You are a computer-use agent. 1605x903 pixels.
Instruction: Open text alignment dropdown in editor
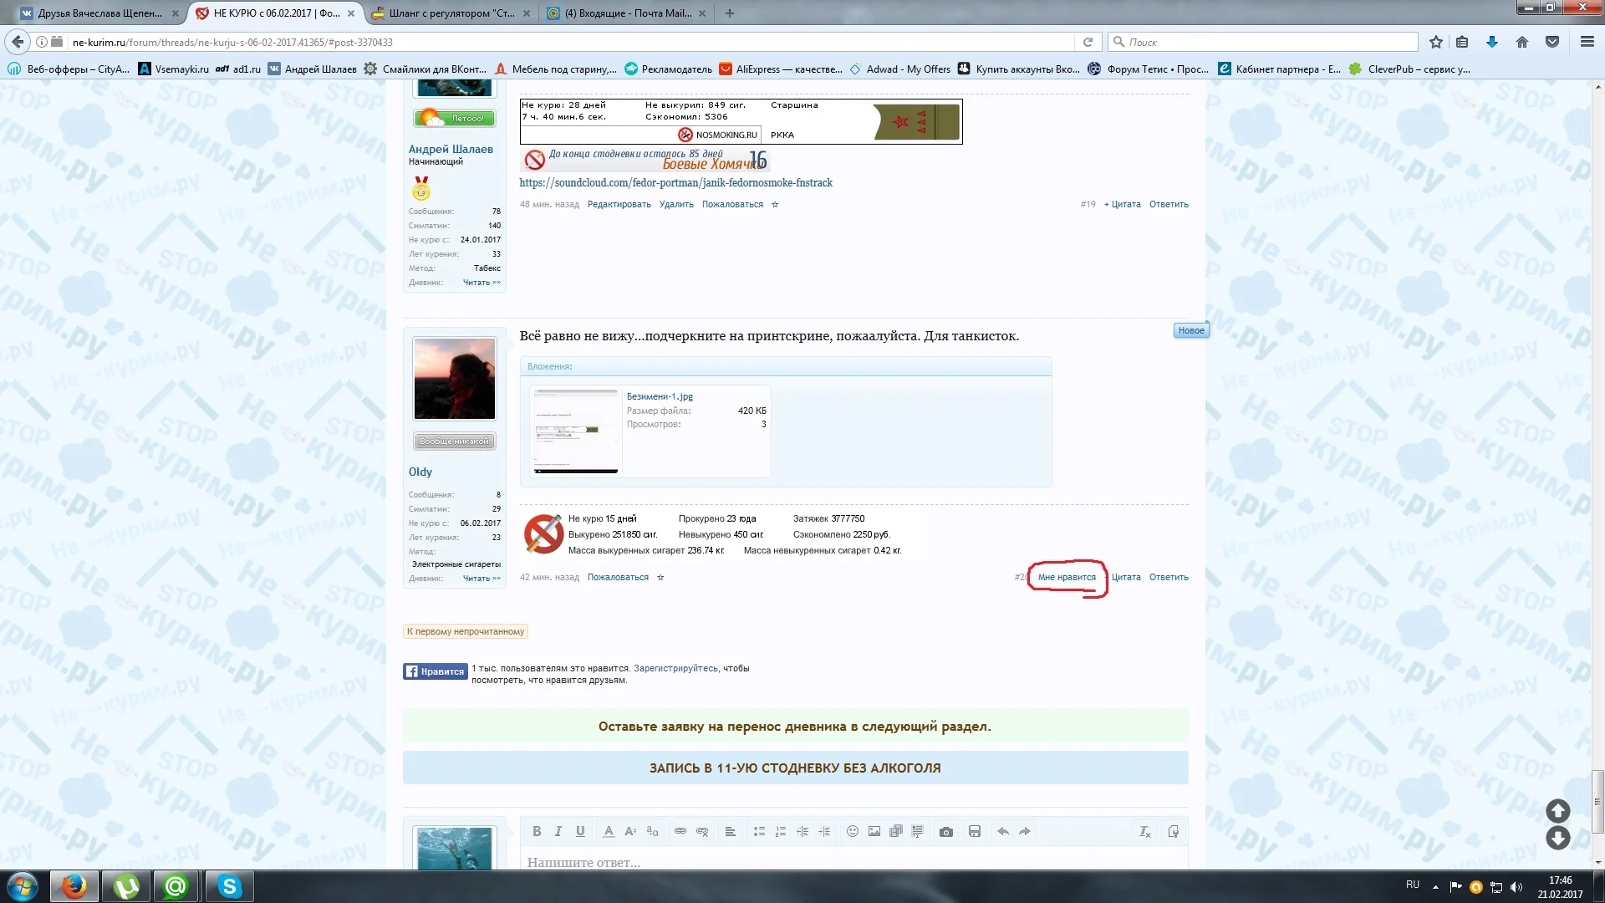pyautogui.click(x=730, y=831)
